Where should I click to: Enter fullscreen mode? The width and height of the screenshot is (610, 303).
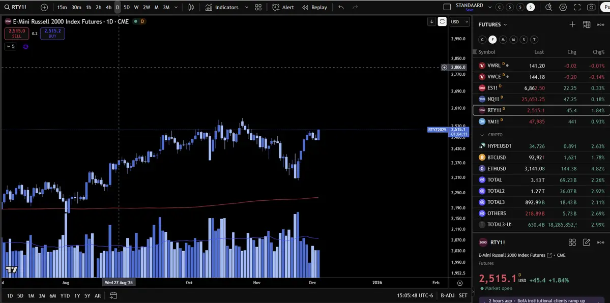[577, 8]
